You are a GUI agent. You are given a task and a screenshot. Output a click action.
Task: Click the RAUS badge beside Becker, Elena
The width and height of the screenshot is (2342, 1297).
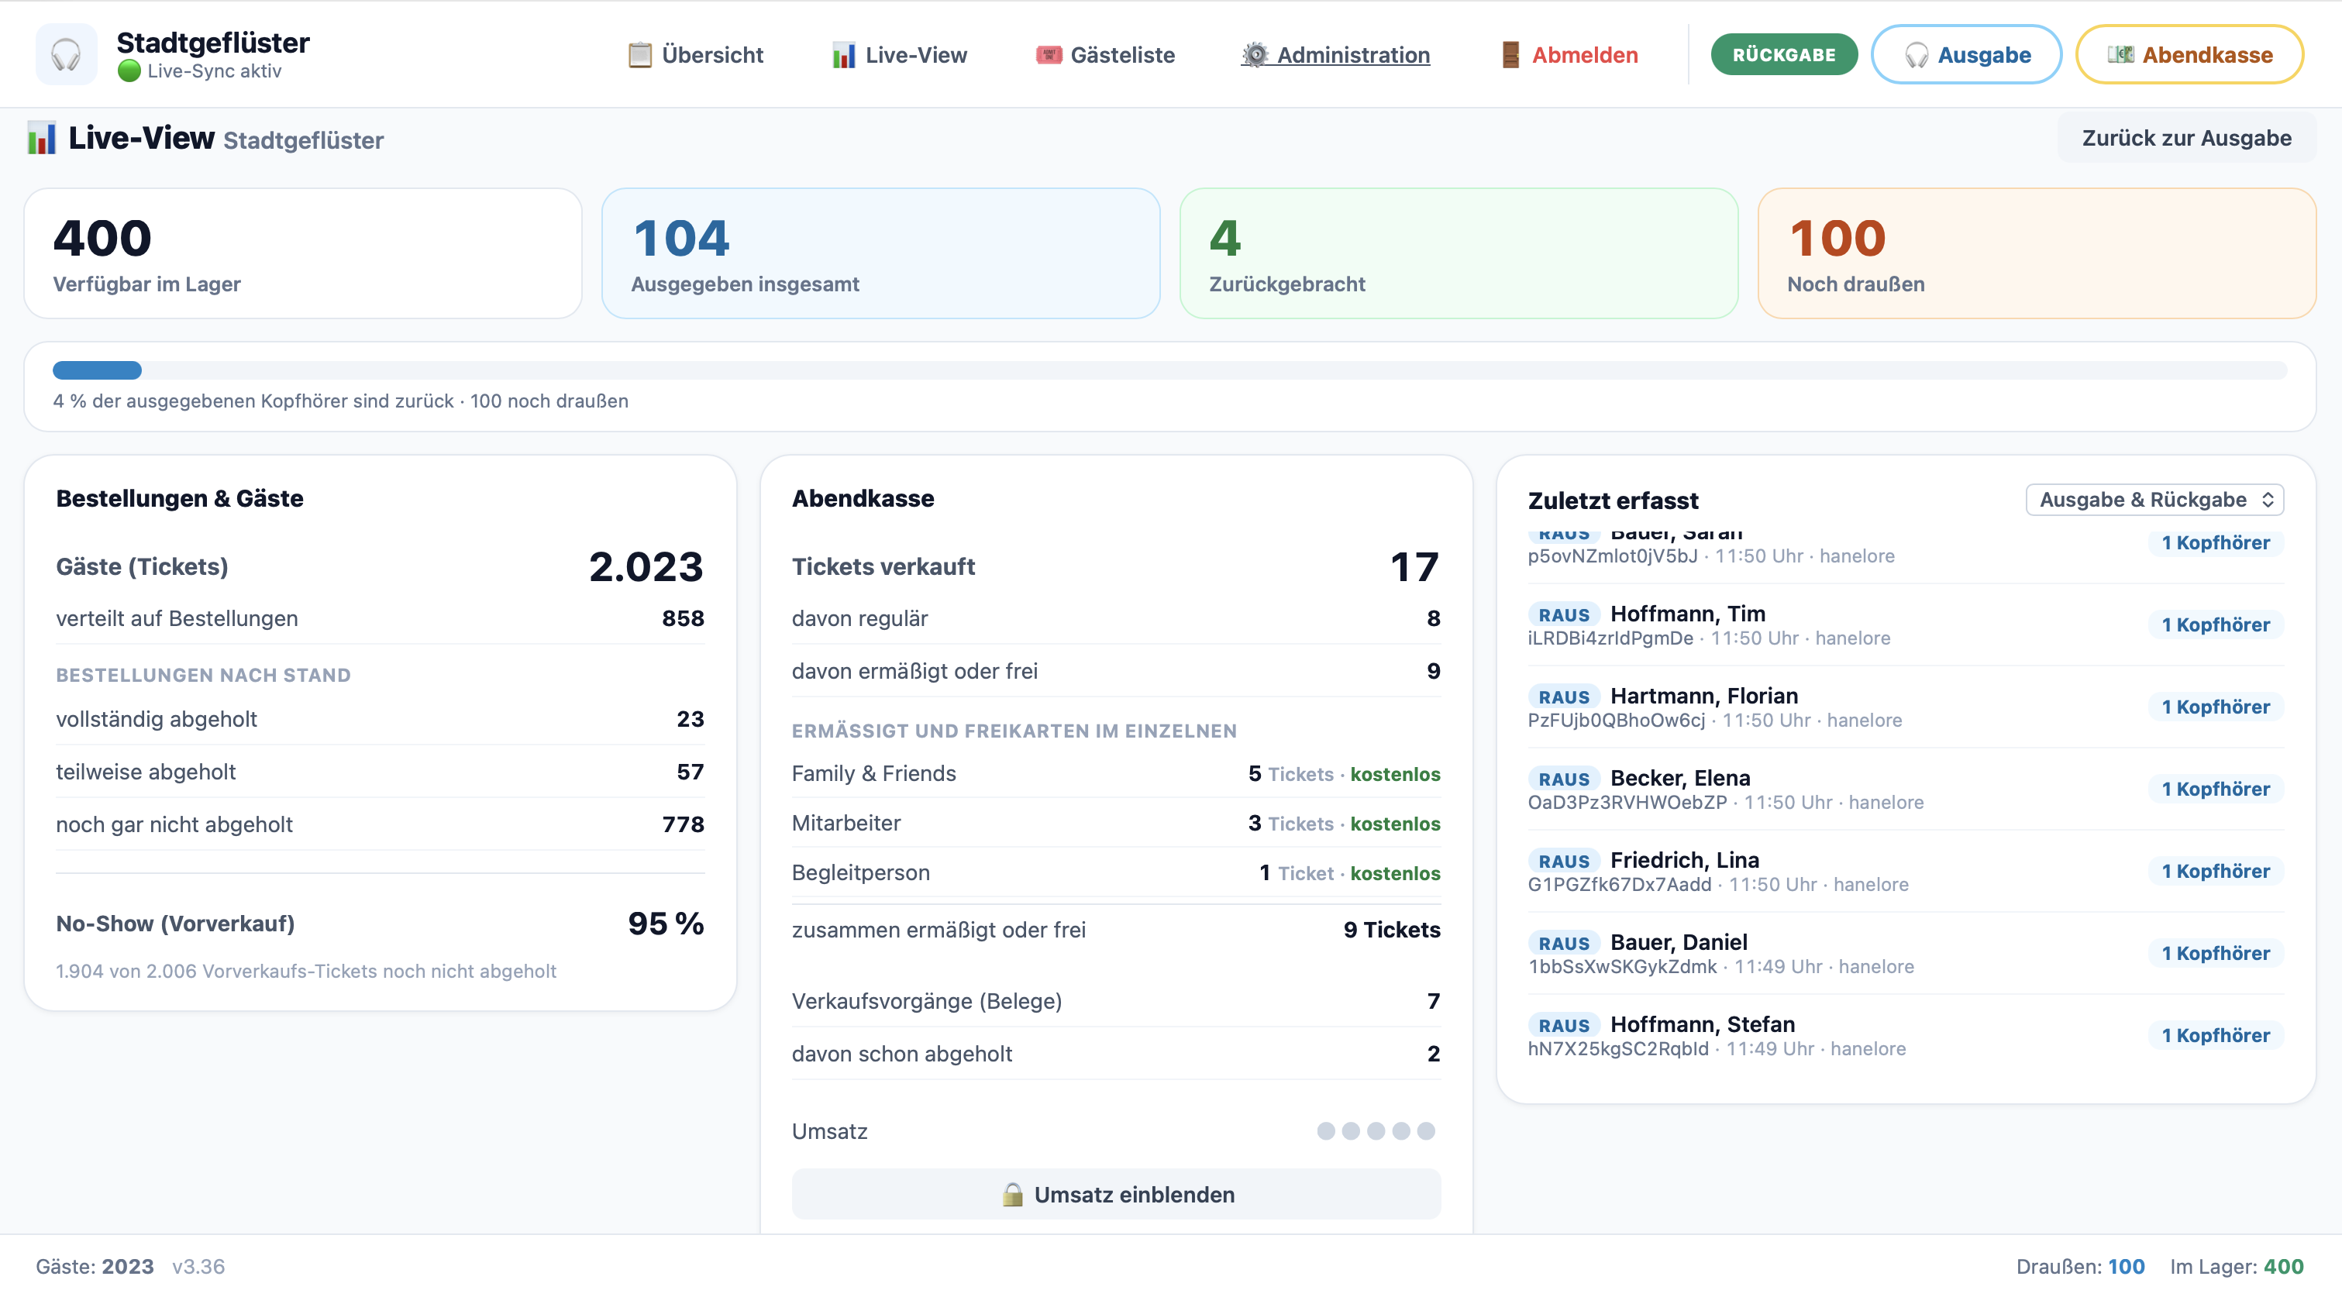coord(1564,779)
